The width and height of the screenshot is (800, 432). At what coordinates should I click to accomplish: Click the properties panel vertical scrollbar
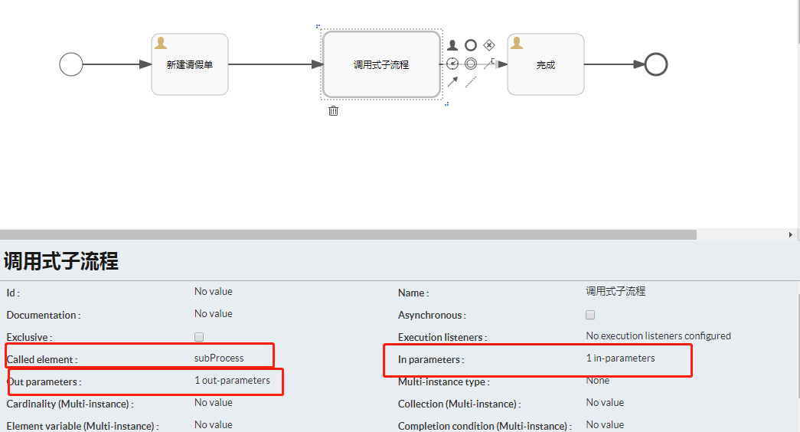coord(798,347)
